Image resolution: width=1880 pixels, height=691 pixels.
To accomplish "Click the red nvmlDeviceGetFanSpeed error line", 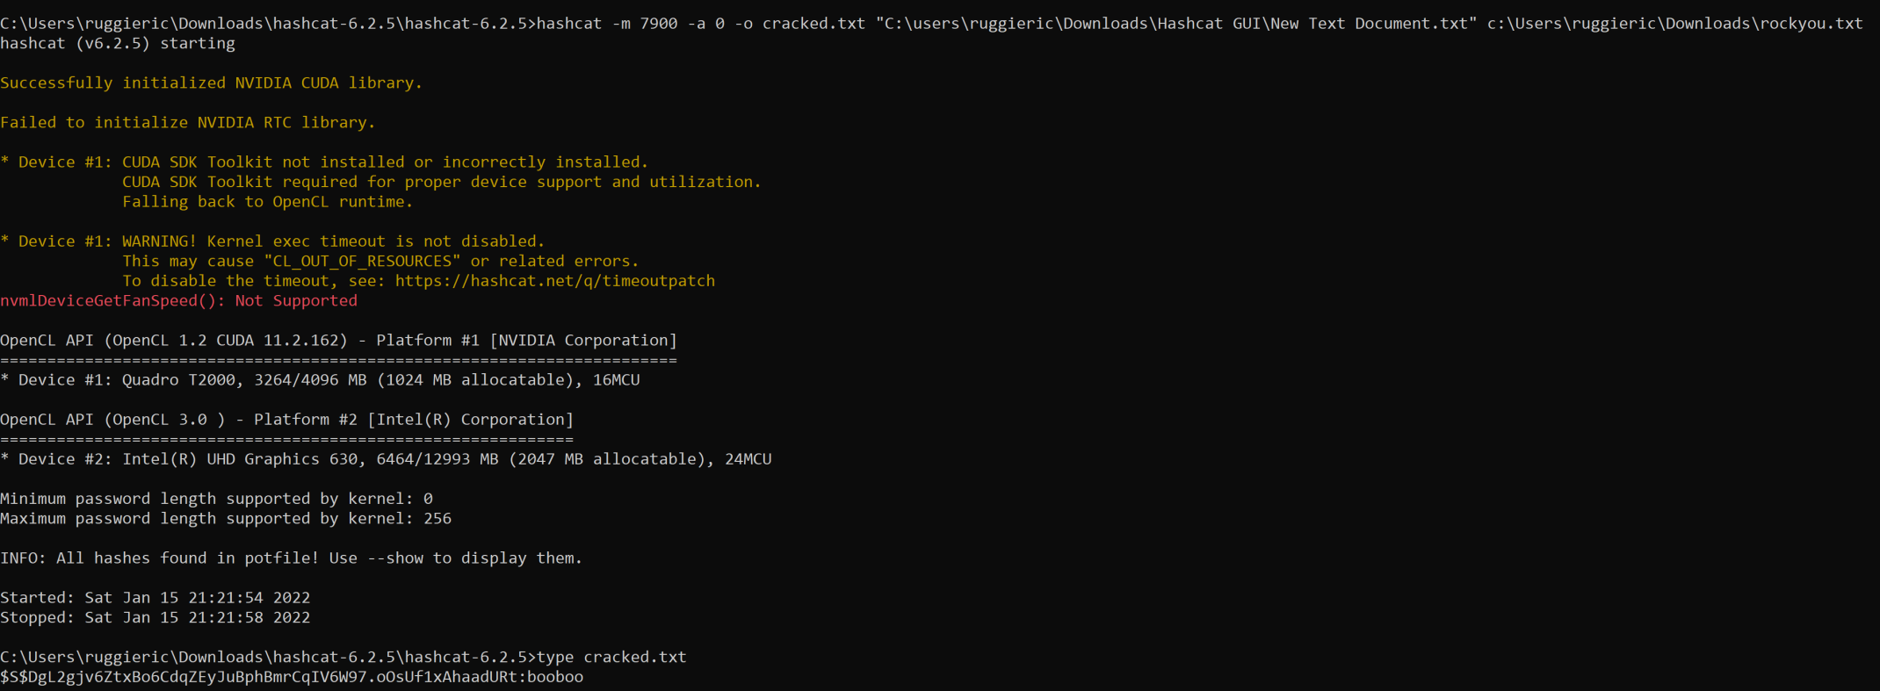I will [178, 300].
